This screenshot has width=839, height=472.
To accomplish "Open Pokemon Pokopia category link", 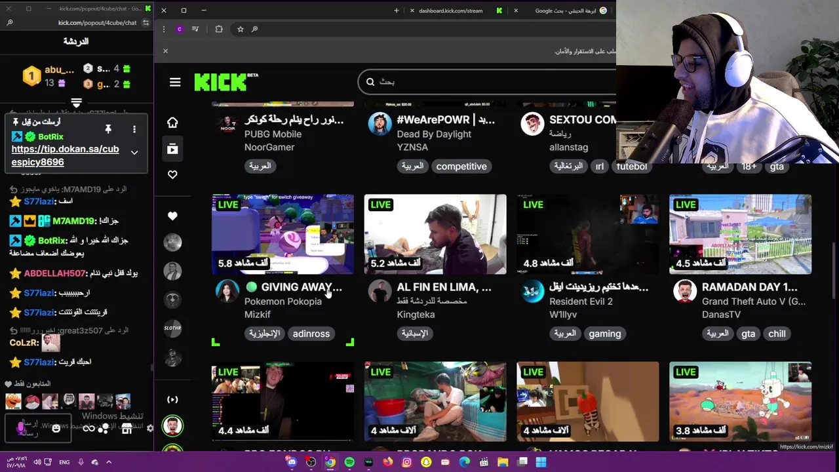I will coord(283,302).
